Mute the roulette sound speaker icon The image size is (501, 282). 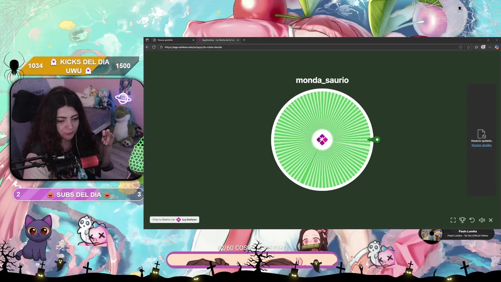482,220
